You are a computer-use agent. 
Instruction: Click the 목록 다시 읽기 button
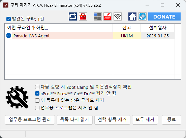(x=74, y=119)
